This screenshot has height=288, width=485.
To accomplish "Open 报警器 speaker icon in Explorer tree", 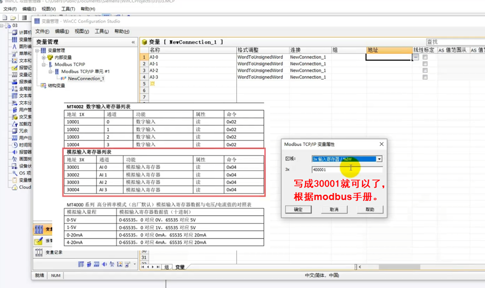I will click(15, 152).
